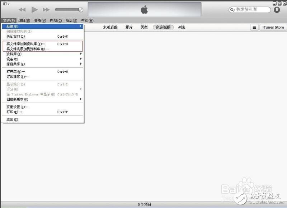Image resolution: width=287 pixels, height=208 pixels.
Task: Click the rewind playback icon
Action: 23,10
